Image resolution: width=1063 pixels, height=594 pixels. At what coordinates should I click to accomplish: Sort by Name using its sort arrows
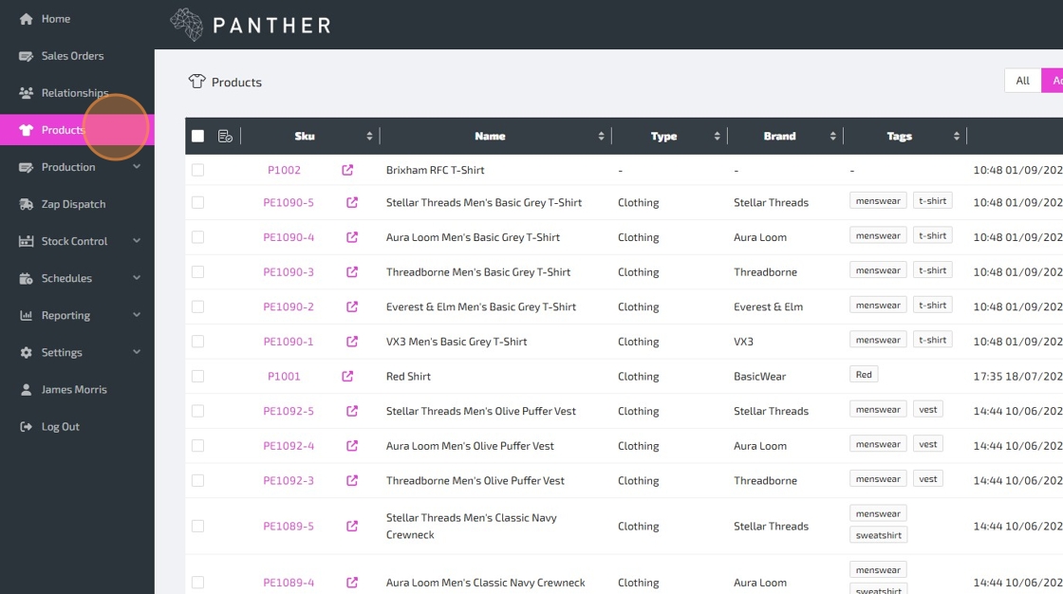tap(602, 137)
